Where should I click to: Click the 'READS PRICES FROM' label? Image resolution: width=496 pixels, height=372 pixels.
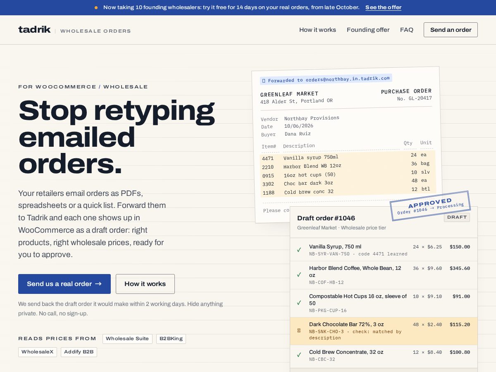pos(57,339)
